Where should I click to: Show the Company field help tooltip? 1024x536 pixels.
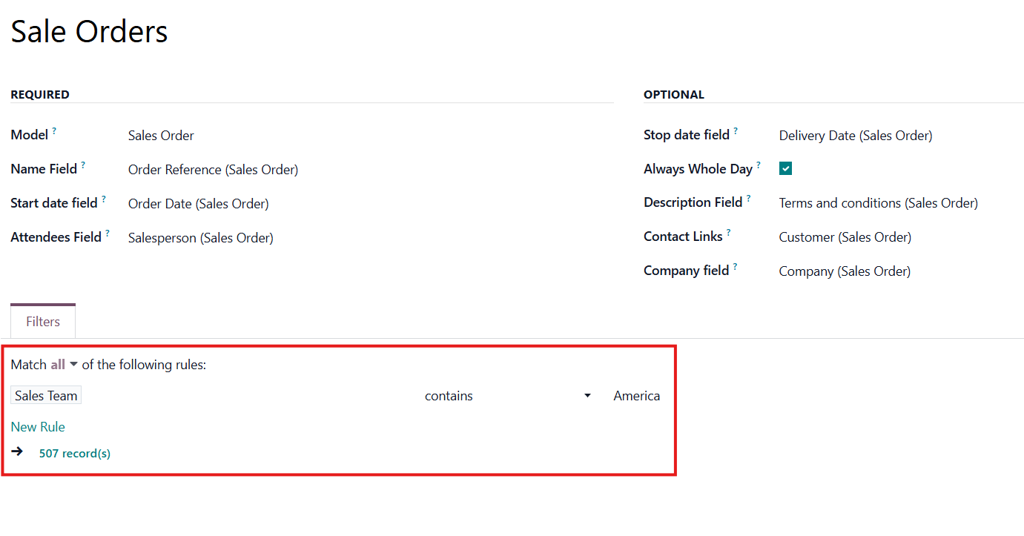coord(735,267)
